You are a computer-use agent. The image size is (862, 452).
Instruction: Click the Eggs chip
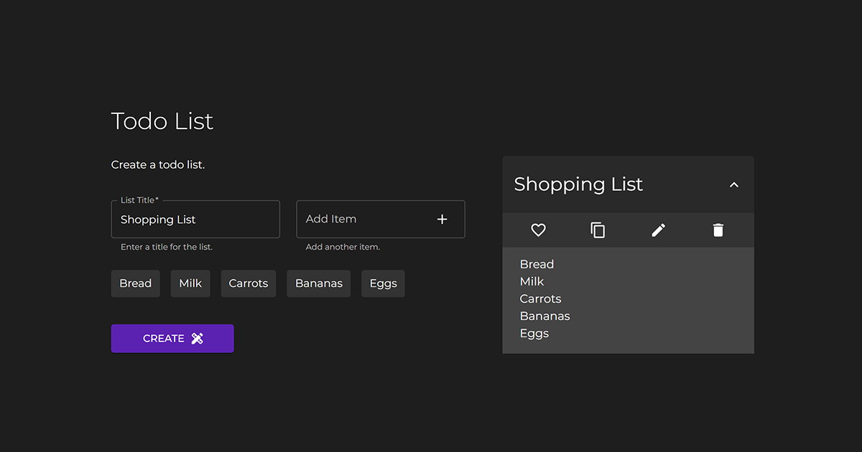[x=383, y=283]
